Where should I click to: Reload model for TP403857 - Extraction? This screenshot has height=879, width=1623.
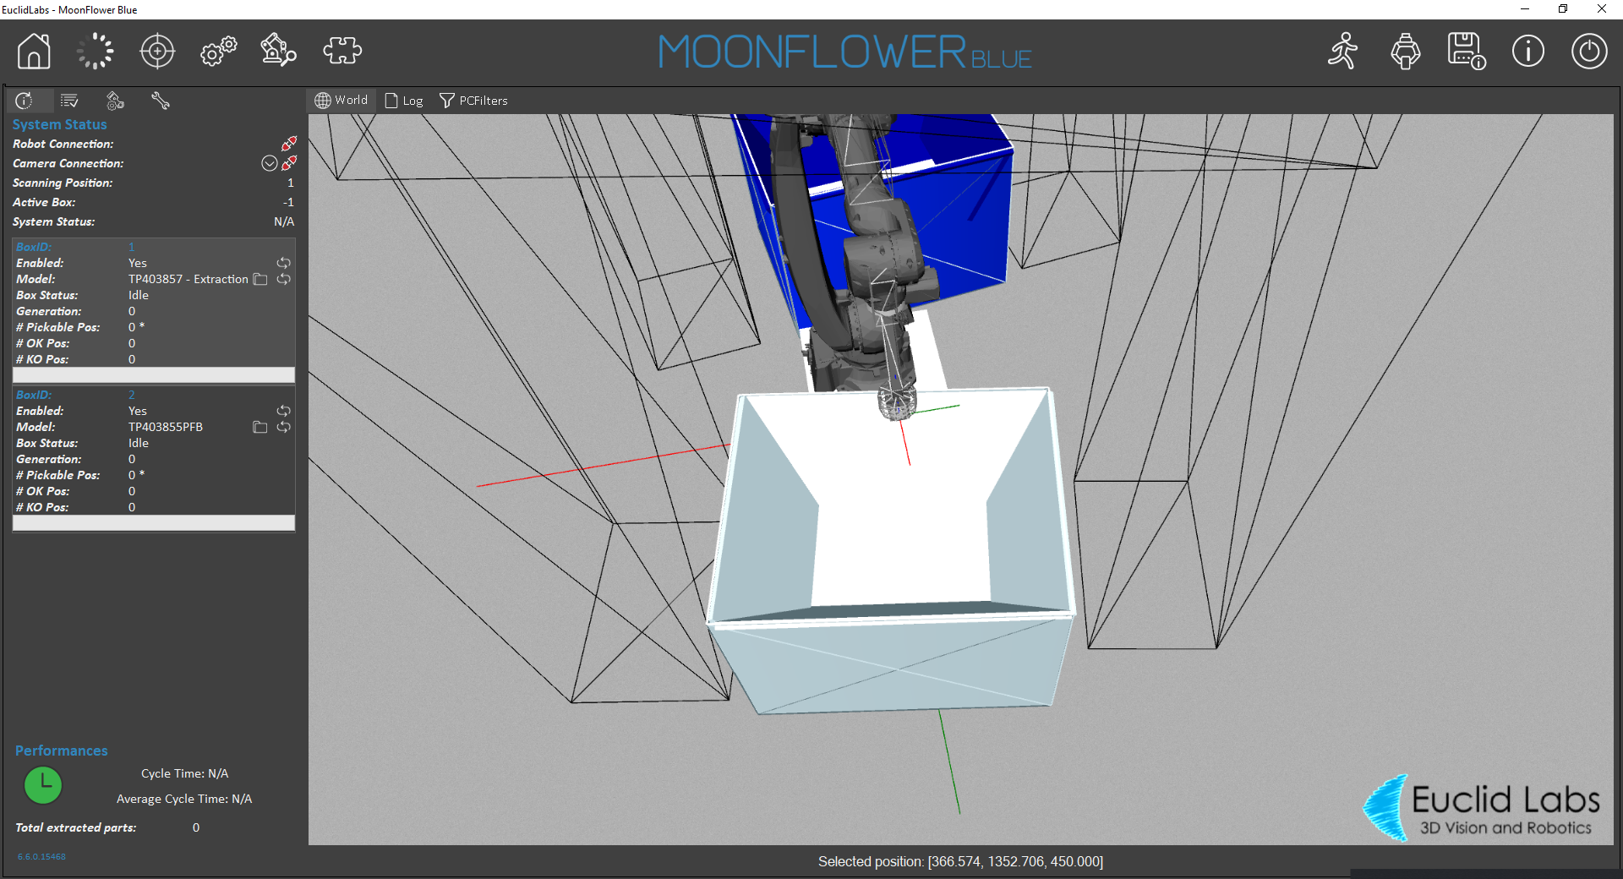point(284,279)
